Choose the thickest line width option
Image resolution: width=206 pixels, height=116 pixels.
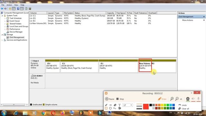[x=139, y=109]
